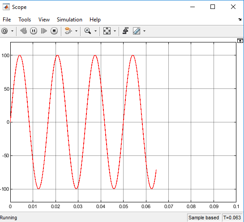
Task: Click the Scale Axes Limits icon
Action: pyautogui.click(x=107, y=31)
